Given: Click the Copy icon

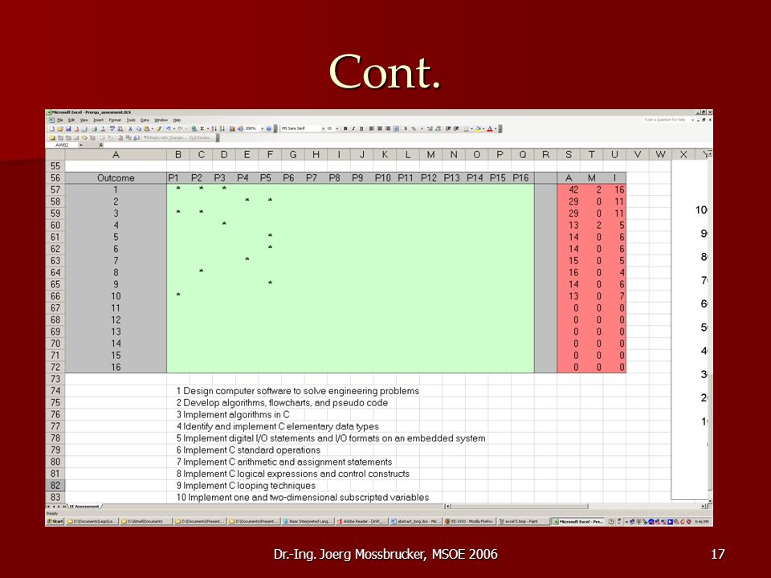Looking at the screenshot, I should (x=139, y=128).
